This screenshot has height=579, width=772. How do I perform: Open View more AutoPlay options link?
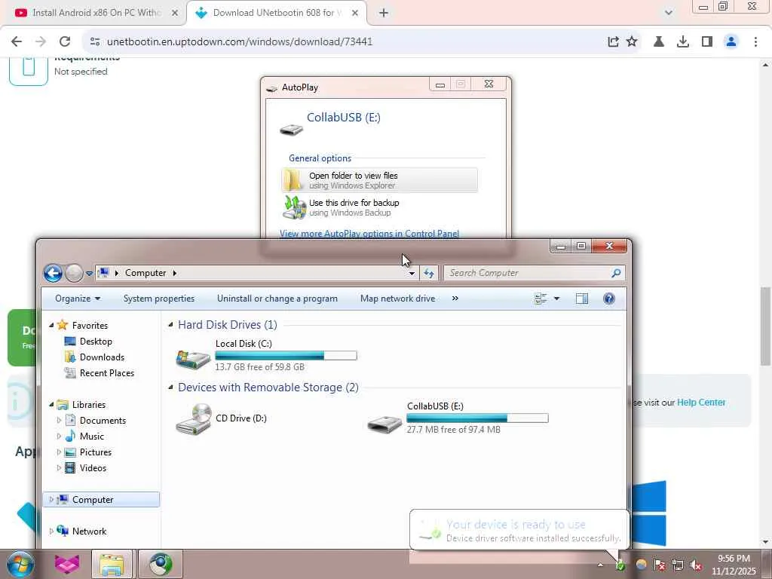click(369, 234)
